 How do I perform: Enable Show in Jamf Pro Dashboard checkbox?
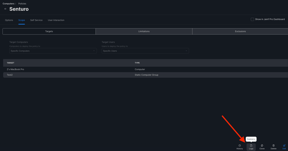pyautogui.click(x=252, y=19)
